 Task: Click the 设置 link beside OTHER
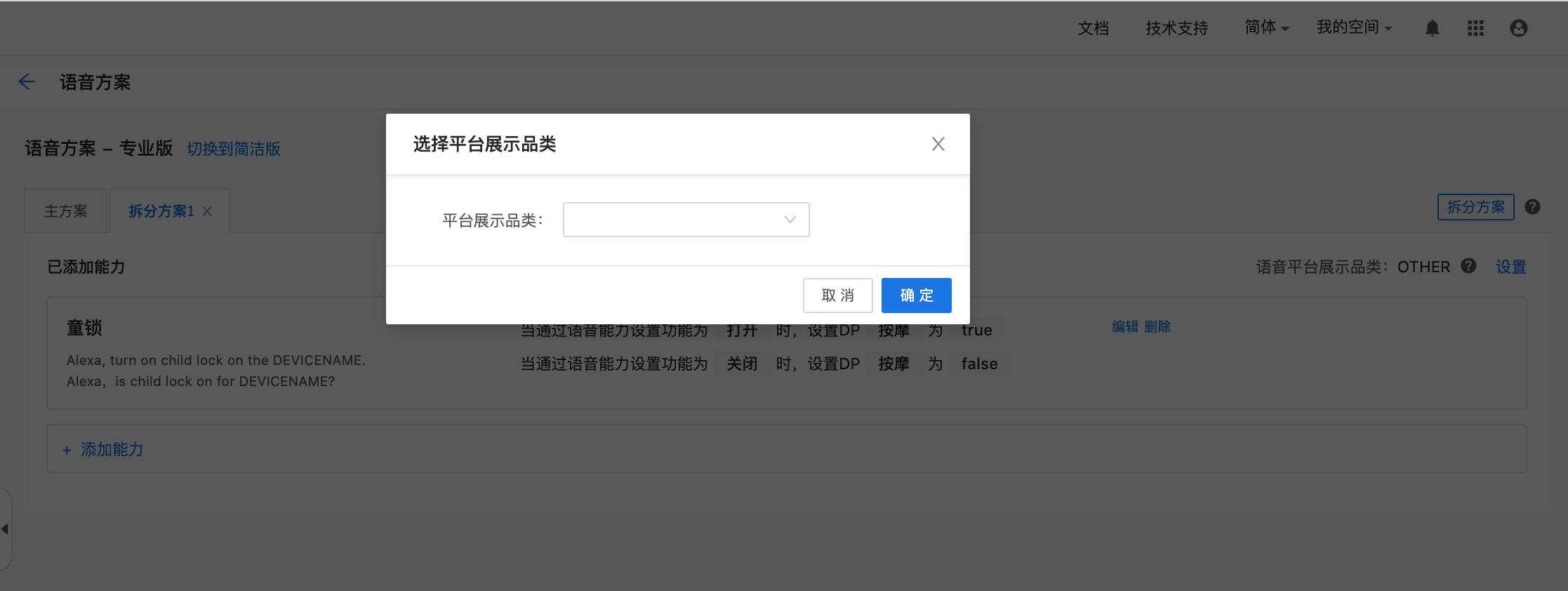click(x=1510, y=267)
